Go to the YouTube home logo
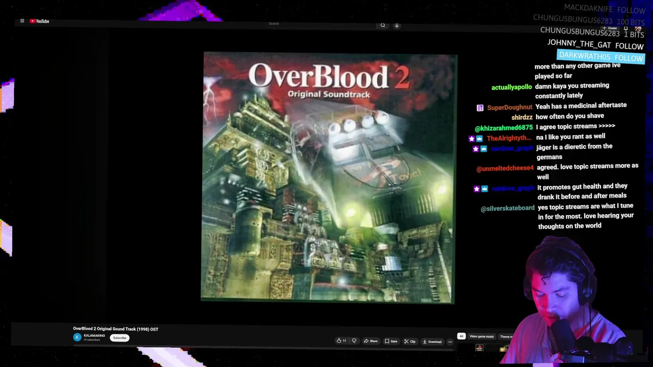This screenshot has width=653, height=367. 39,21
